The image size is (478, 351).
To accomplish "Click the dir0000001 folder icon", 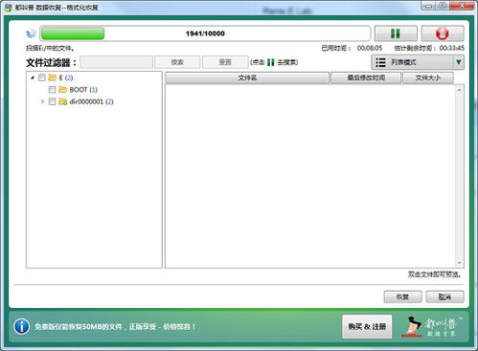I will (x=63, y=101).
